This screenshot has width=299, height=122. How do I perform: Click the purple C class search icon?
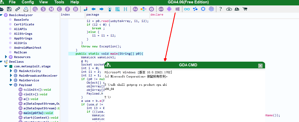pos(59,9)
